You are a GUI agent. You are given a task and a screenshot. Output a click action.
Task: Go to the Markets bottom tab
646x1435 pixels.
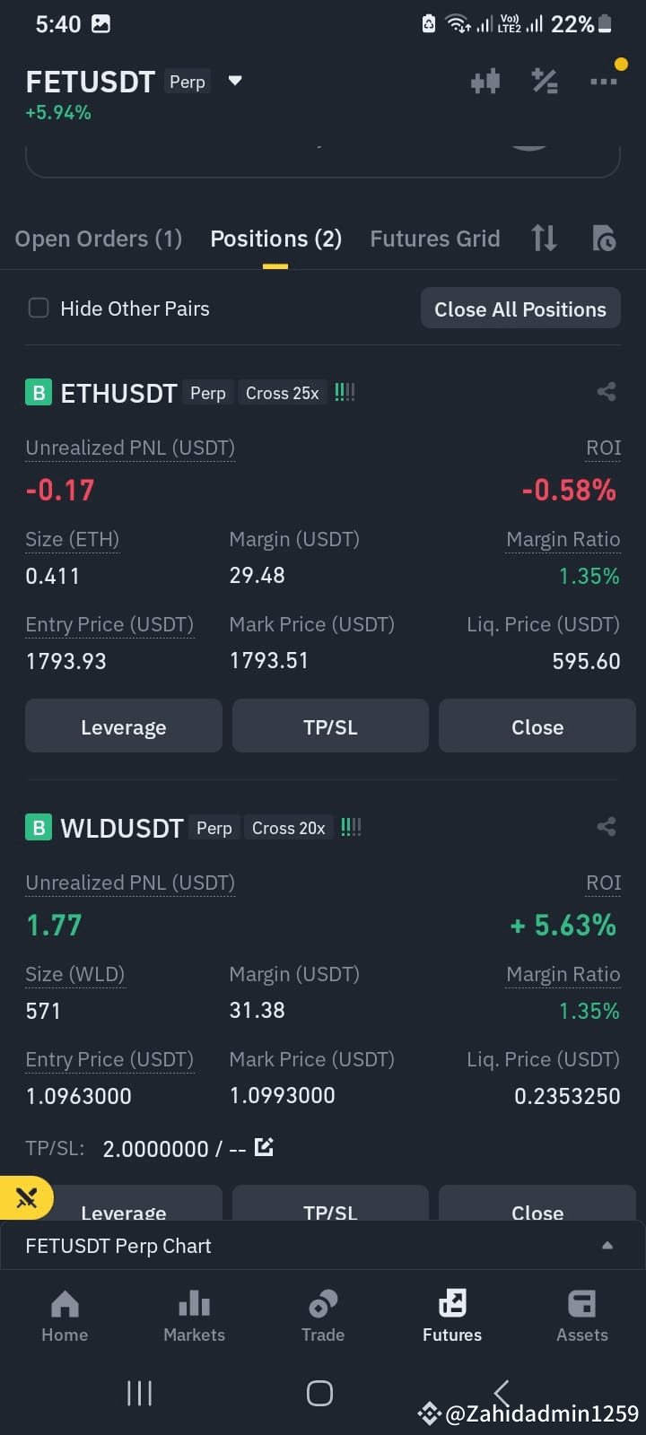(x=194, y=1316)
